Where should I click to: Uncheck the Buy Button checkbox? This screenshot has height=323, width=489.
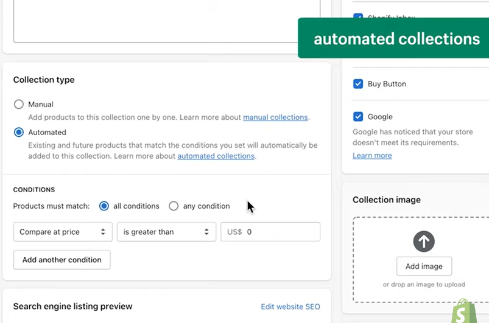point(358,84)
